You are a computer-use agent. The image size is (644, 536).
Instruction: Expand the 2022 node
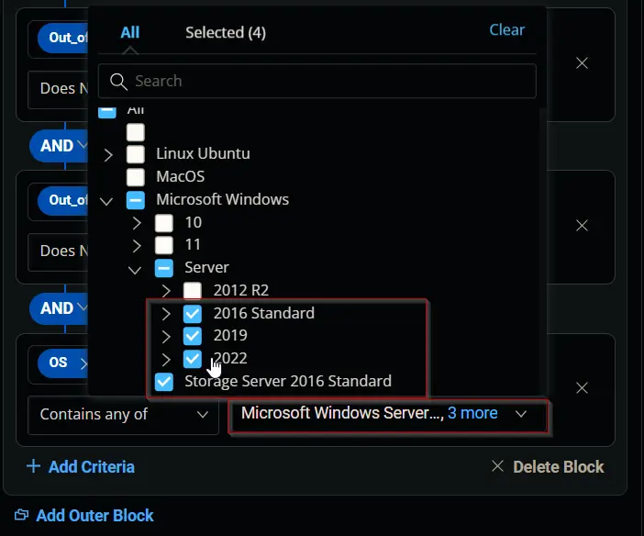(x=165, y=359)
